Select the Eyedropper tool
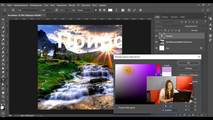Image resolution: width=213 pixels, height=120 pixels. [x=3, y=40]
